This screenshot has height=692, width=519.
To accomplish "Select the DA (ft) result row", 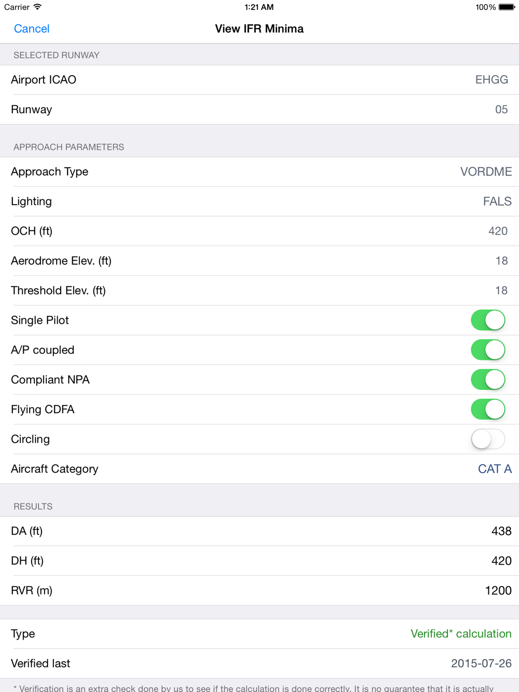I will [259, 531].
